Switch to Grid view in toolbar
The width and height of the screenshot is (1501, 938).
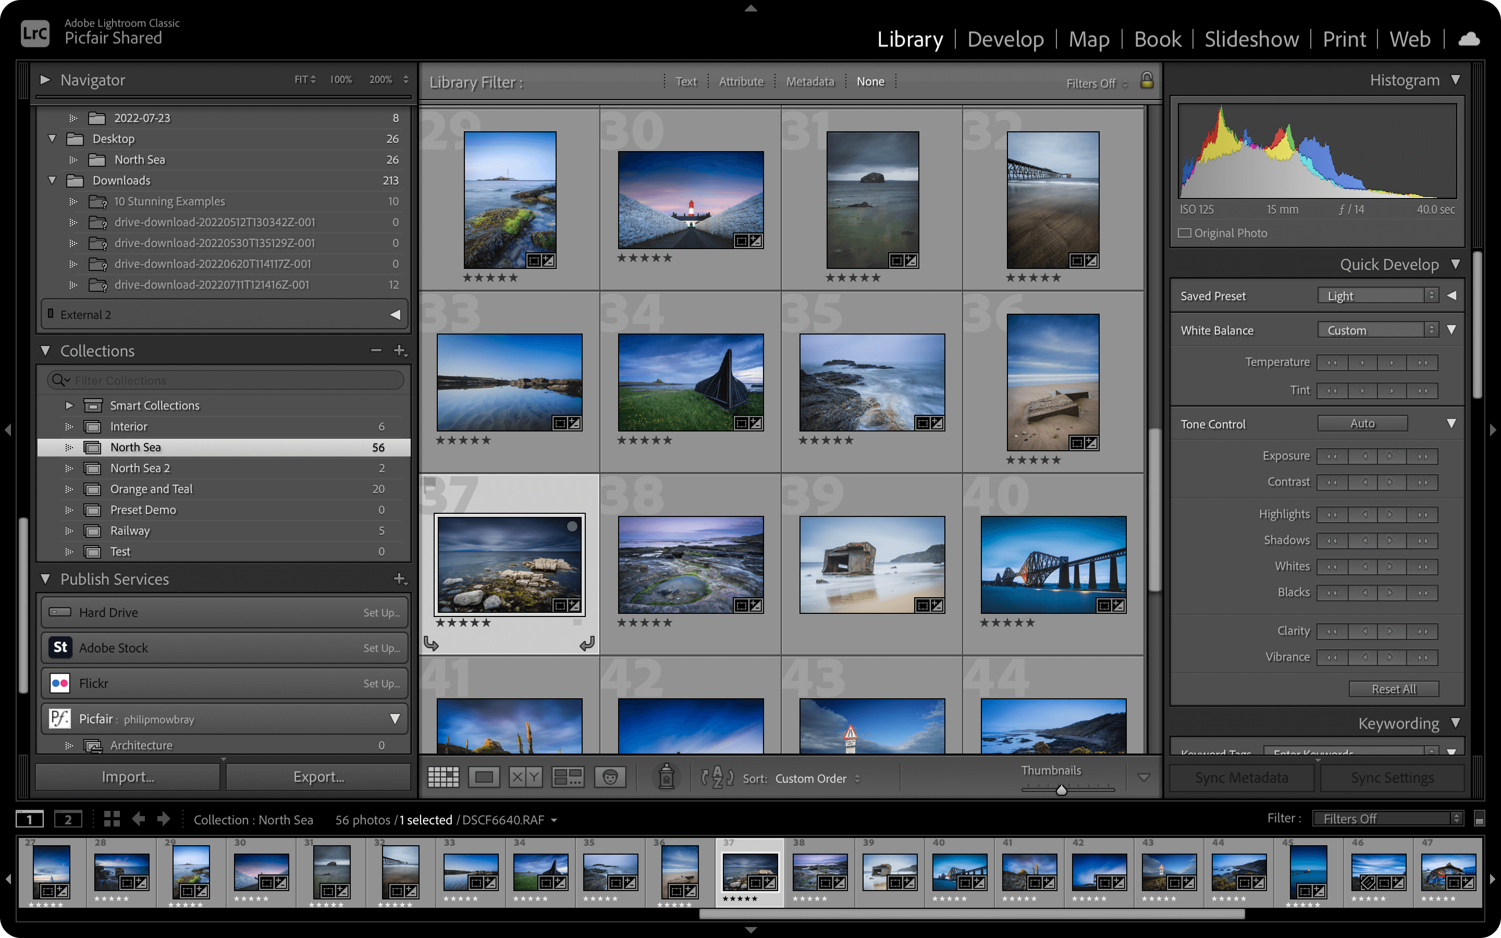pos(443,776)
